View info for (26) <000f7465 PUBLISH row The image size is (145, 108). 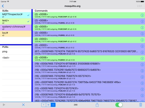coord(142,83)
